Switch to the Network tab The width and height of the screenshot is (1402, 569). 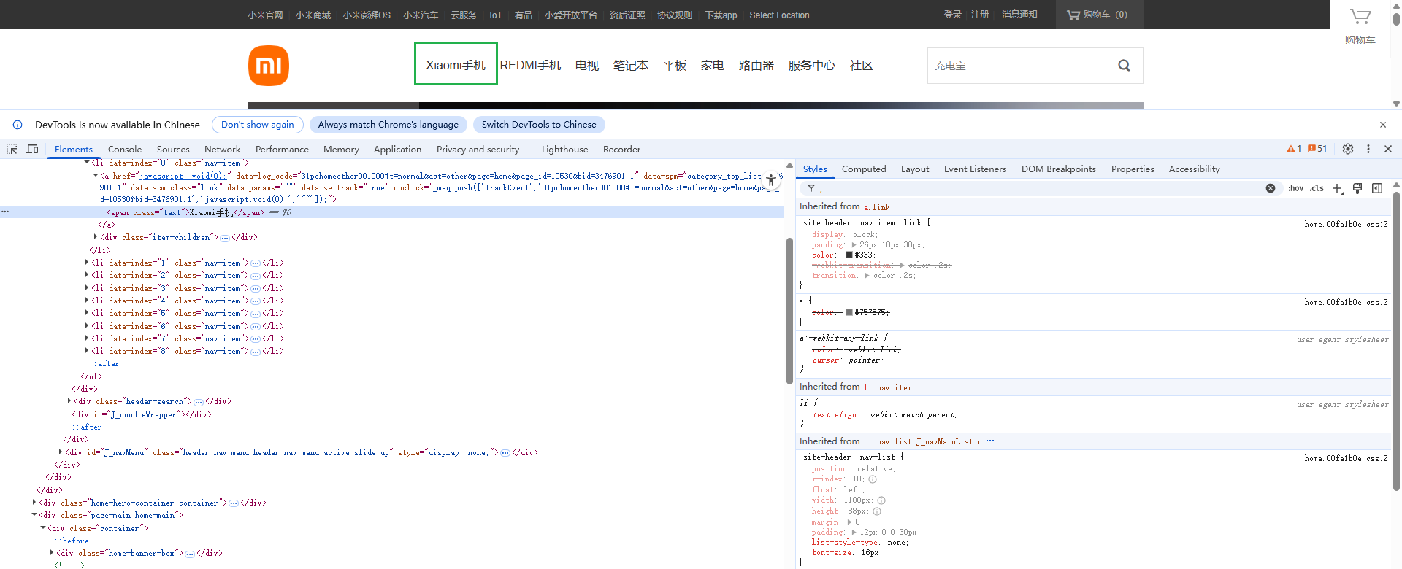point(223,149)
